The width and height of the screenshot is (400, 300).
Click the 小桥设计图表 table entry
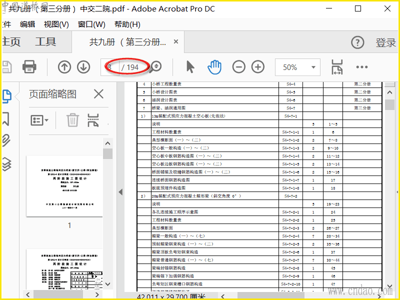point(164,92)
